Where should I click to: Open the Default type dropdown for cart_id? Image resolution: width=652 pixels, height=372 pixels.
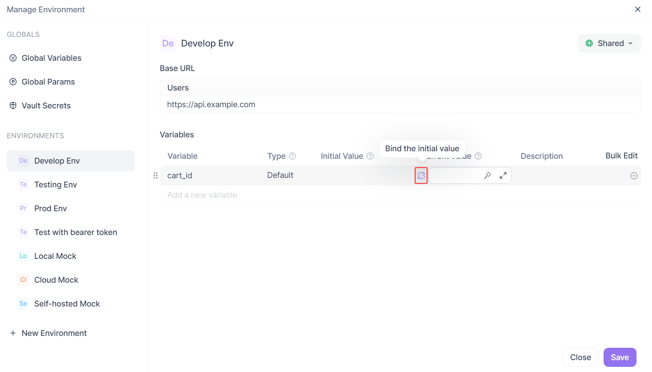pyautogui.click(x=280, y=175)
